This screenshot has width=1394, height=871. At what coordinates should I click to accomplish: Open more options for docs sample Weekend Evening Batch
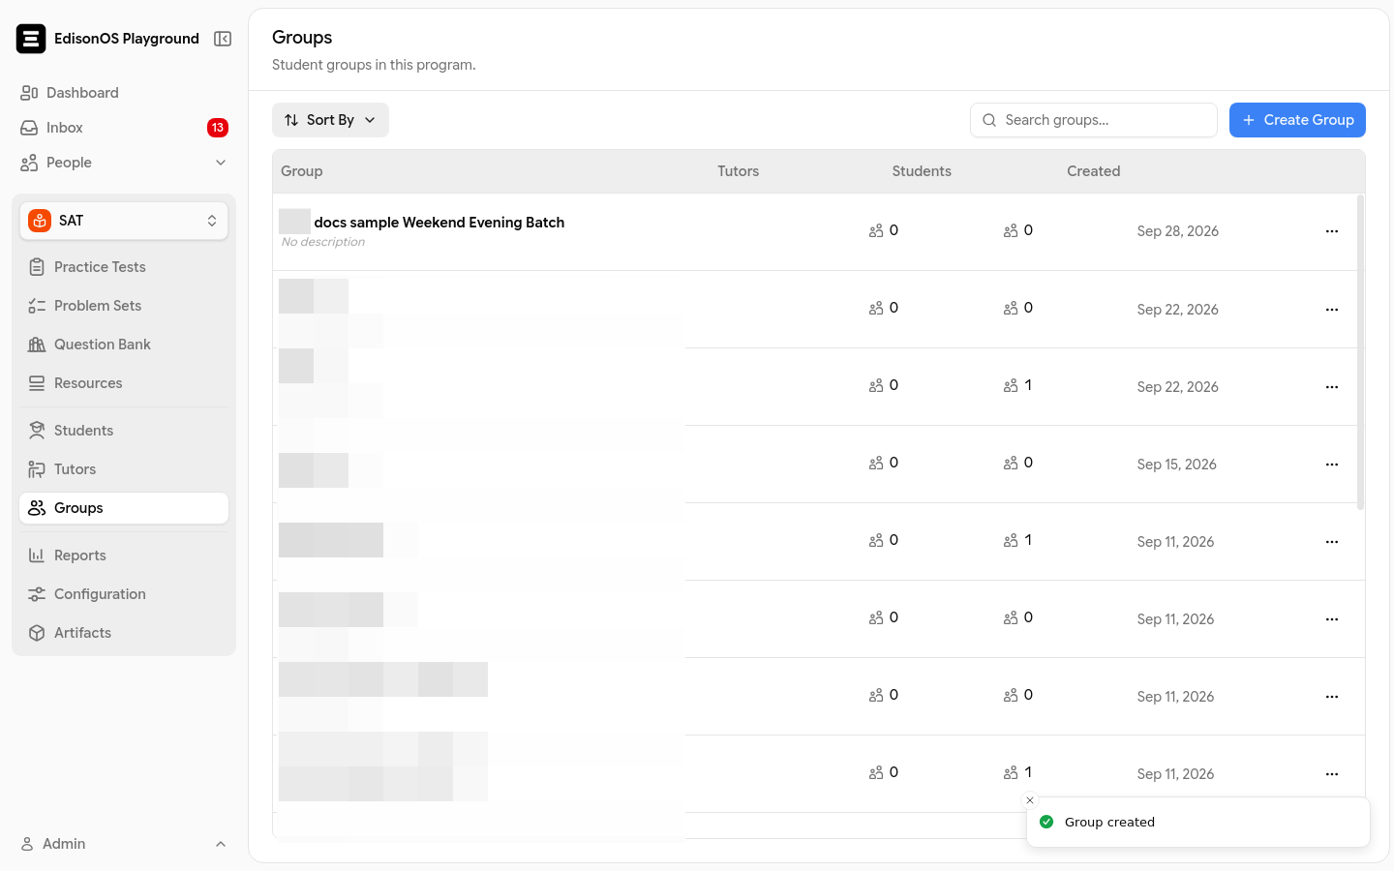tap(1332, 231)
